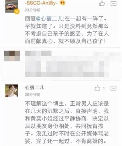Screen dimensions: 122x146
Task: Click the gold verified V badge
Action: click(17, 12)
